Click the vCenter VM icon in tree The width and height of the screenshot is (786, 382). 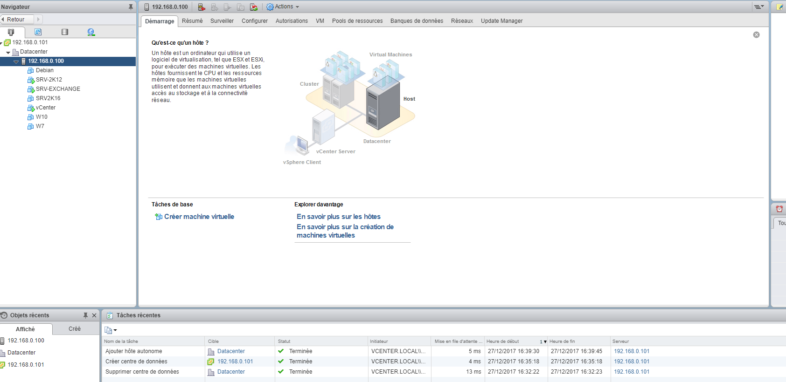(x=31, y=108)
